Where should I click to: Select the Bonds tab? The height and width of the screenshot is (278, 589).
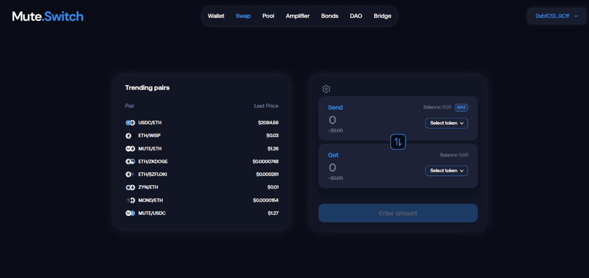330,16
